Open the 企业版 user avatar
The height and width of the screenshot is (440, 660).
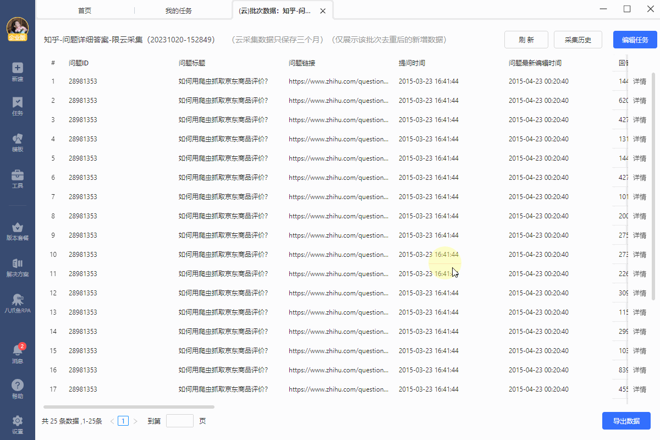tap(18, 29)
